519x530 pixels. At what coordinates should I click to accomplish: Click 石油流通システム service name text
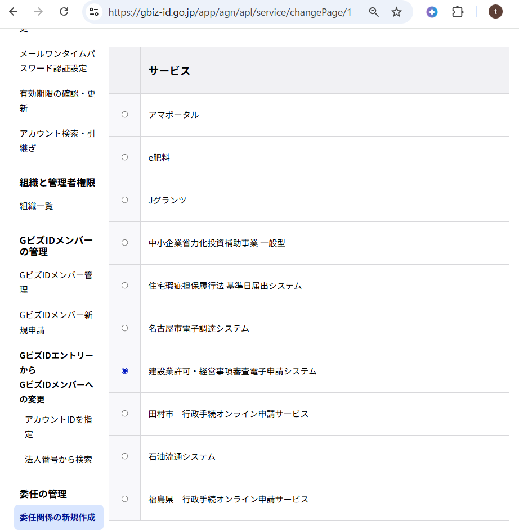(x=182, y=456)
